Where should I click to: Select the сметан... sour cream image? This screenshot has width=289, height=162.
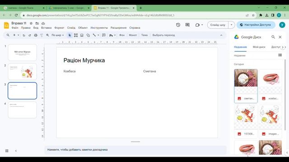[246, 86]
